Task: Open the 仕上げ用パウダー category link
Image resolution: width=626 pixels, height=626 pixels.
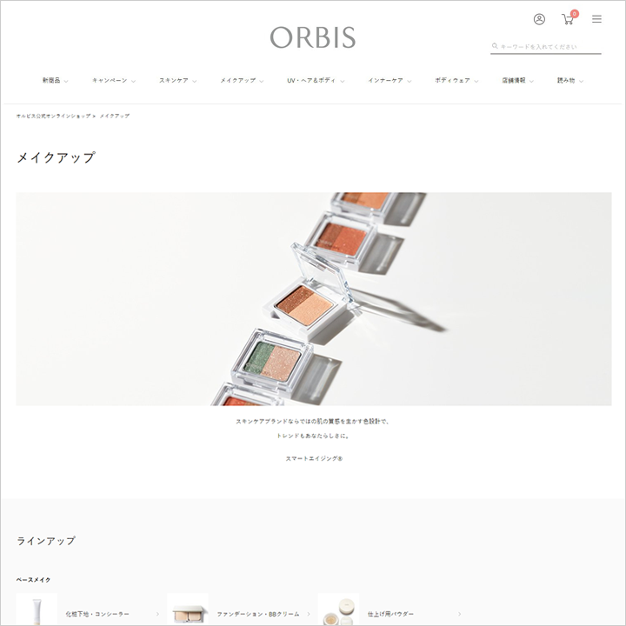Action: tap(390, 614)
